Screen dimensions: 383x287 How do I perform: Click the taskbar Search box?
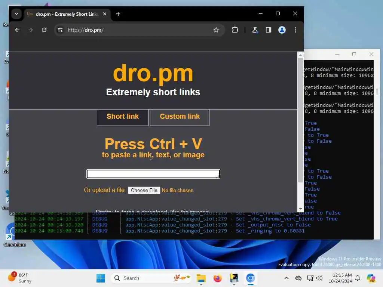pos(151,278)
